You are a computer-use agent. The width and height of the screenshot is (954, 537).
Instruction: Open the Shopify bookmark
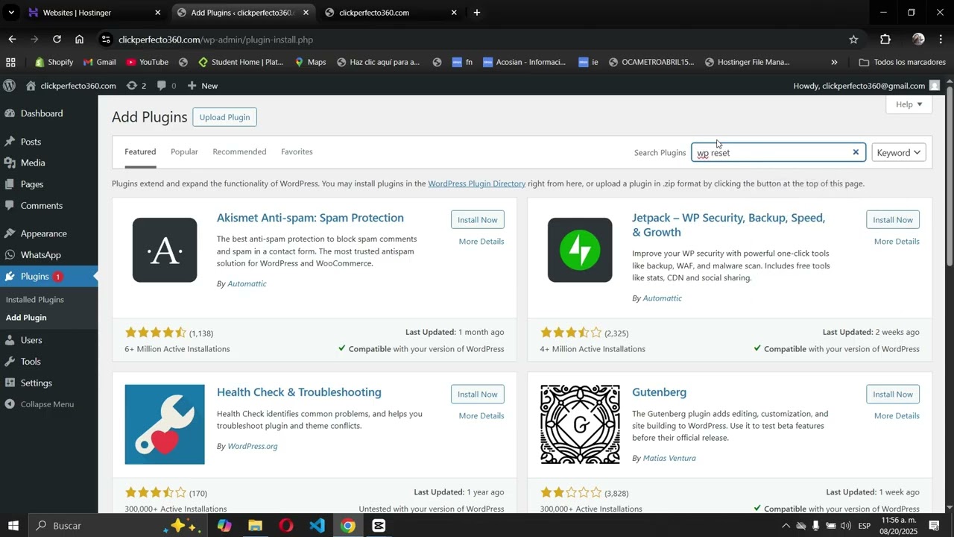(x=54, y=63)
